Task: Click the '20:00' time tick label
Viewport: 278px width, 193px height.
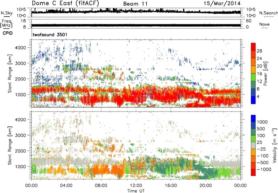Action: click(206, 186)
